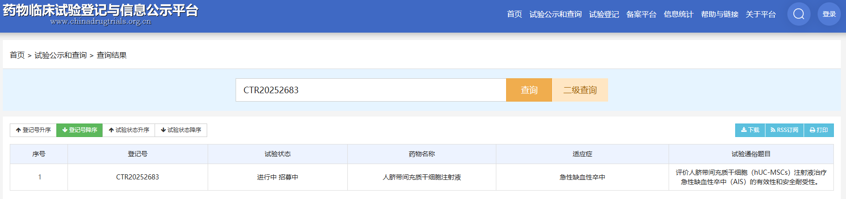Viewport: 846px width, 199px height.
Task: Sort by 试验状态降序 descending
Action: [181, 130]
